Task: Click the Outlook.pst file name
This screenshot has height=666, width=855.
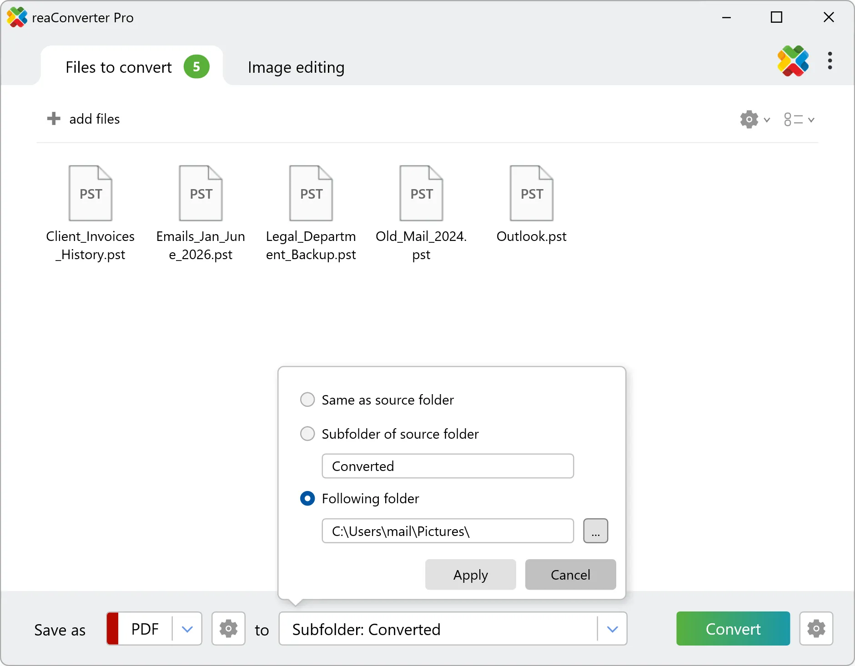Action: 532,236
